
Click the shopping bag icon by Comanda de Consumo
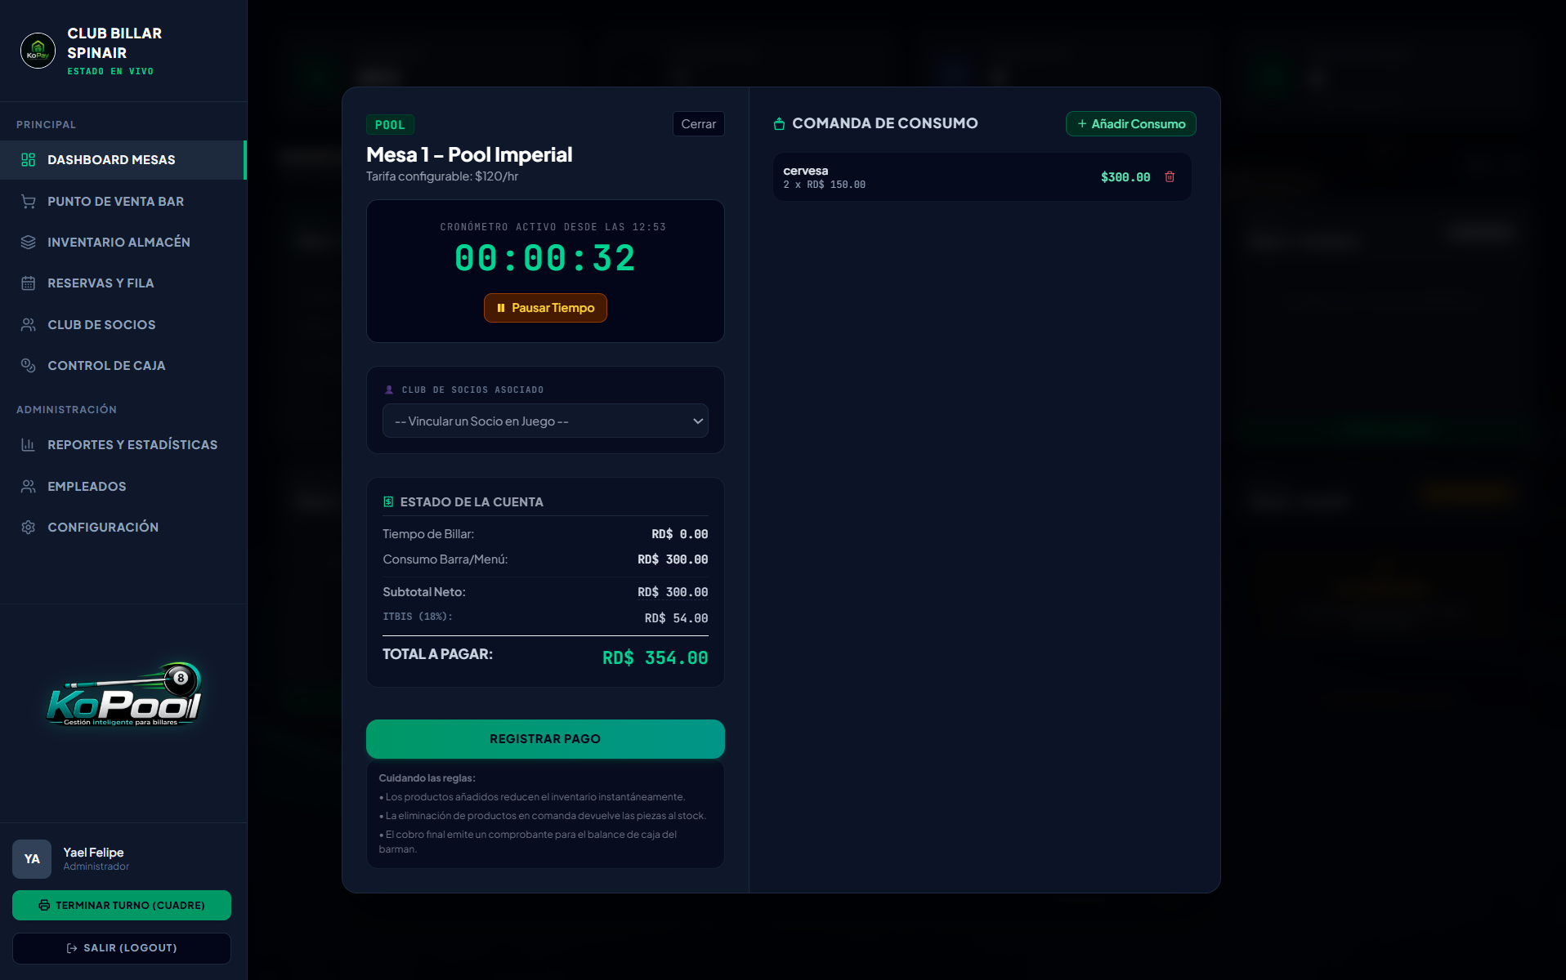coord(779,123)
